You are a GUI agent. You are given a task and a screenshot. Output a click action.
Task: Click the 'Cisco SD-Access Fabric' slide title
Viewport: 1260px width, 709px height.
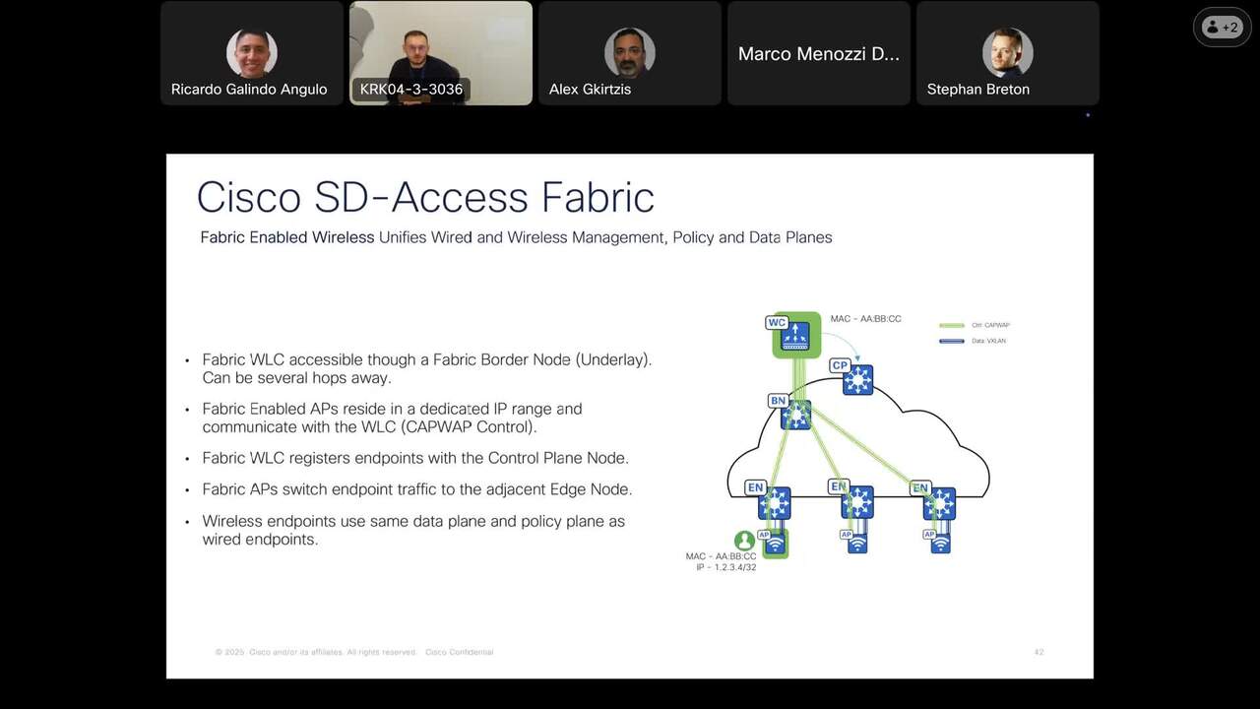(x=425, y=197)
